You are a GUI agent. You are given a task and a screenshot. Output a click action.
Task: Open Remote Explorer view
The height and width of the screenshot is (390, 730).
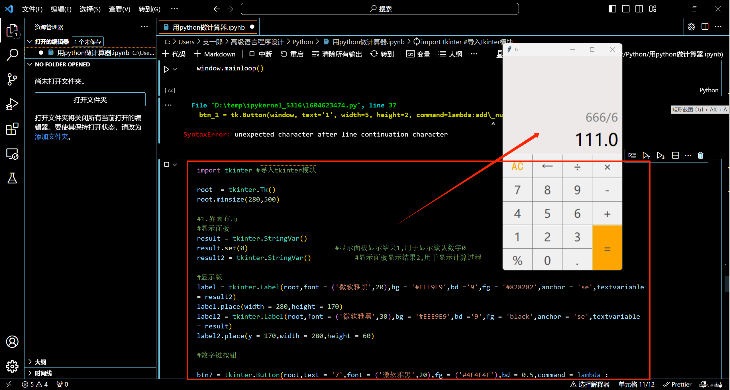click(12, 154)
